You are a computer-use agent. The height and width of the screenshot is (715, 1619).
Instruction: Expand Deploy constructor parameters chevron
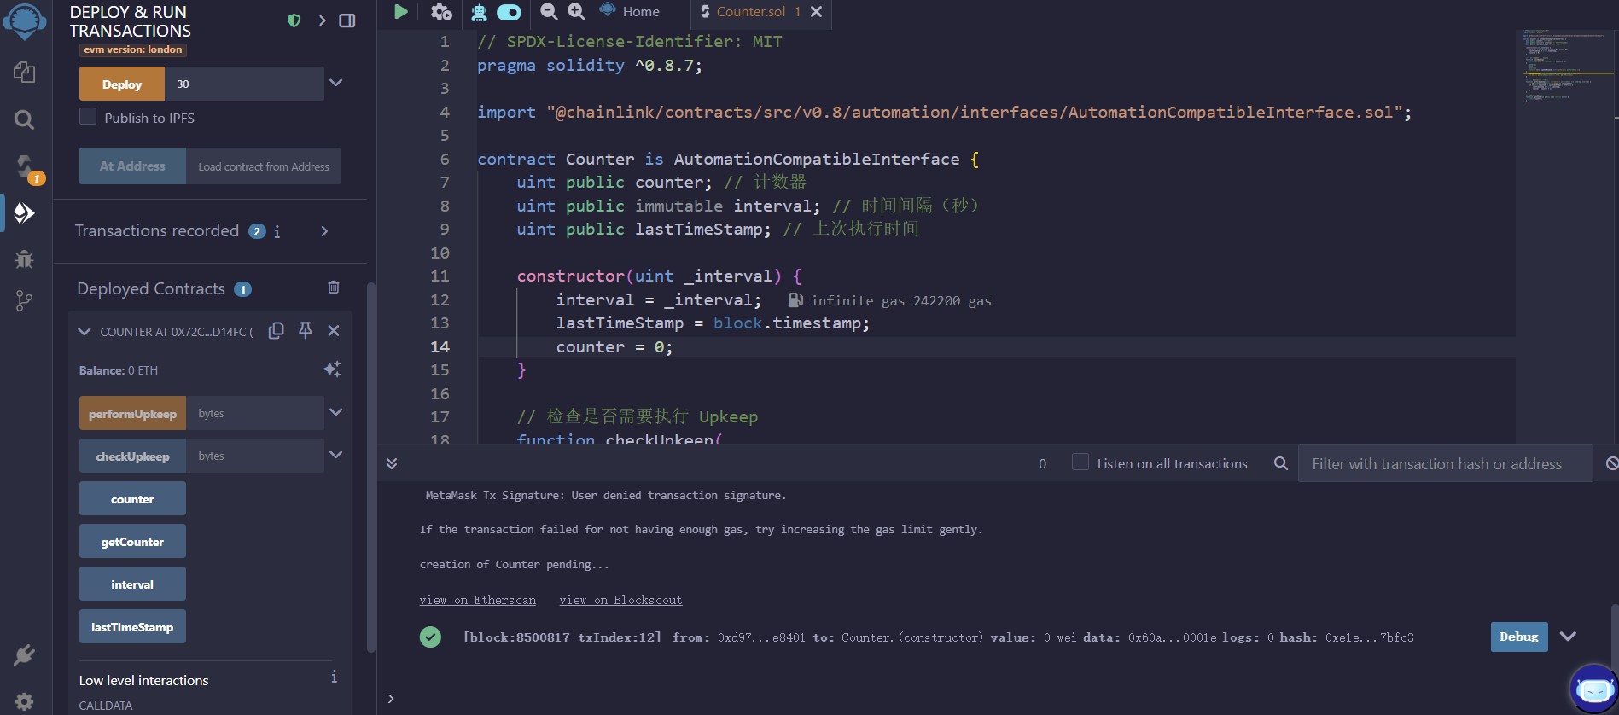tap(336, 83)
